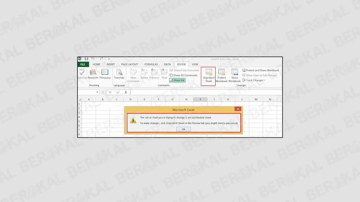Image resolution: width=360 pixels, height=202 pixels.
Task: Click Show/Hide Comment
Action: [x=184, y=70]
